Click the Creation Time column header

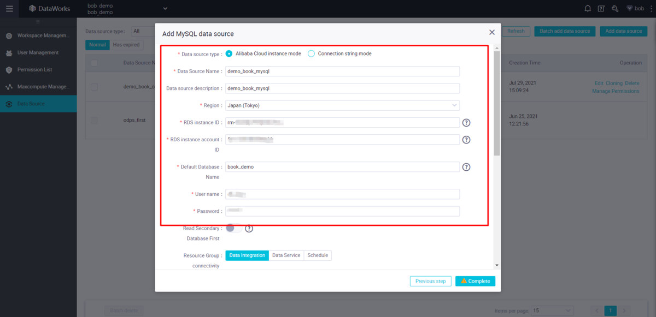pyautogui.click(x=524, y=63)
